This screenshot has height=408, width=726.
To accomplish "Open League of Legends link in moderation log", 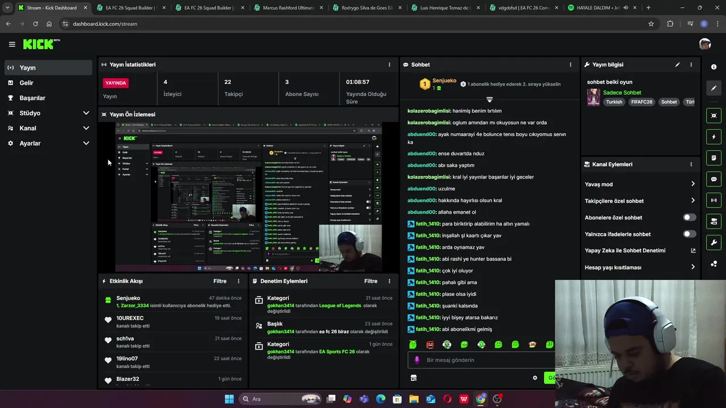I will click(x=340, y=305).
